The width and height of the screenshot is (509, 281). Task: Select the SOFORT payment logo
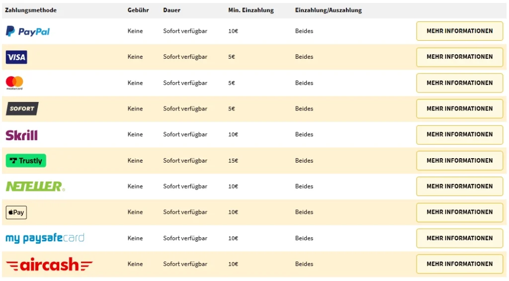22,108
